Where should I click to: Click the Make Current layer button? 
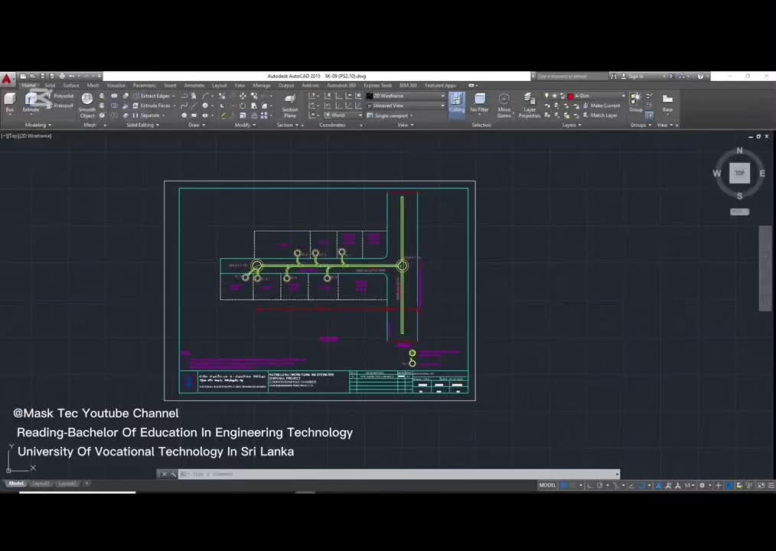tap(604, 106)
